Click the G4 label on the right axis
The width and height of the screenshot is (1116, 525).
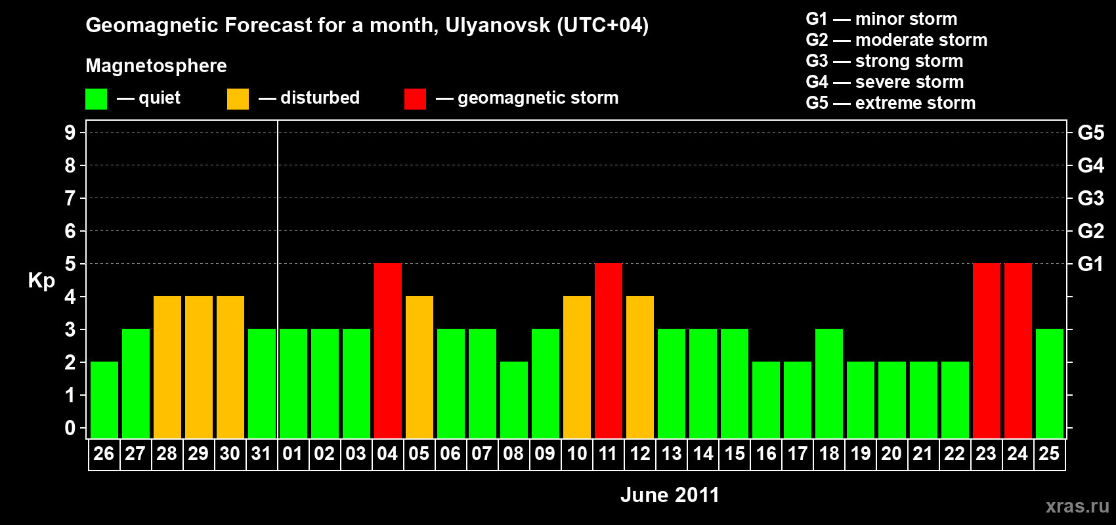click(x=1091, y=165)
